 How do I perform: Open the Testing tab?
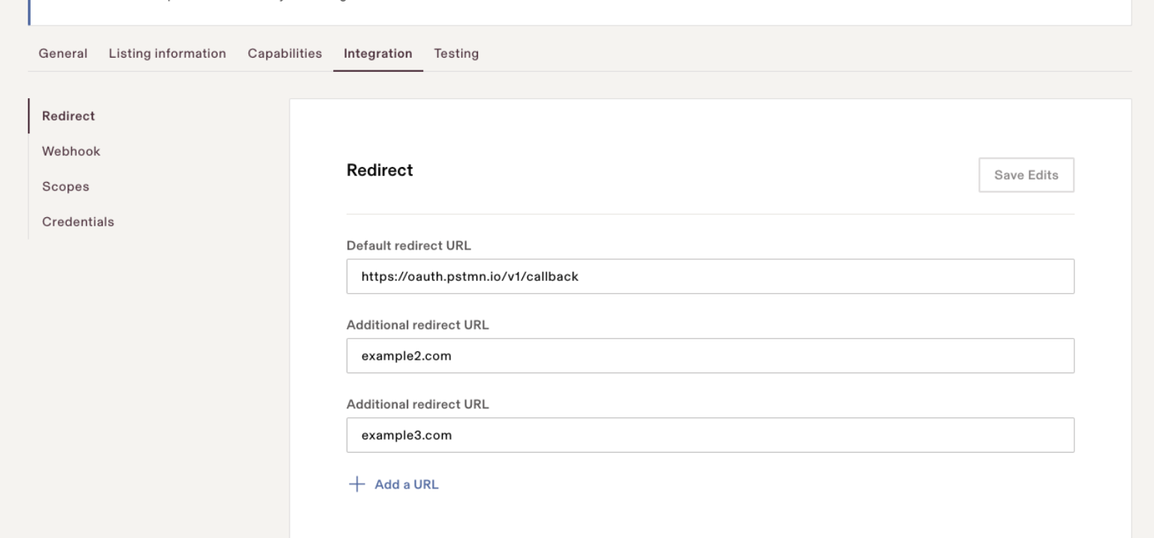coord(456,53)
